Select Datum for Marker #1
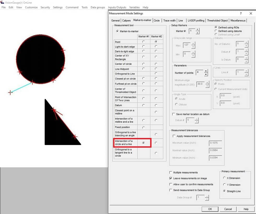This screenshot has width=256, height=214. [x=143, y=105]
